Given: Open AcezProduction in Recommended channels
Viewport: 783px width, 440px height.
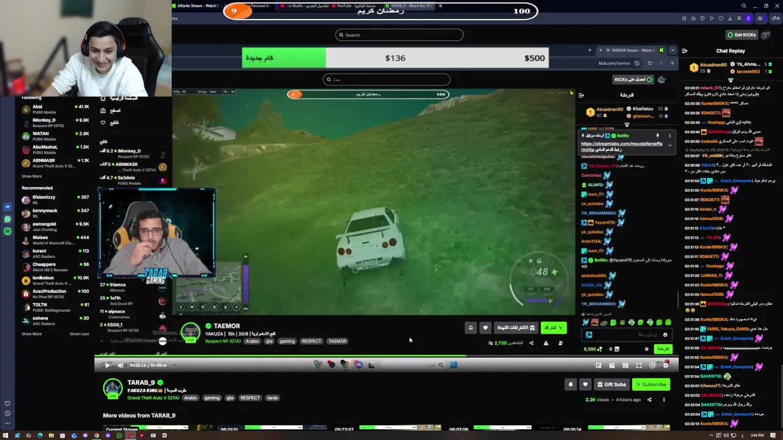Looking at the screenshot, I should point(55,294).
